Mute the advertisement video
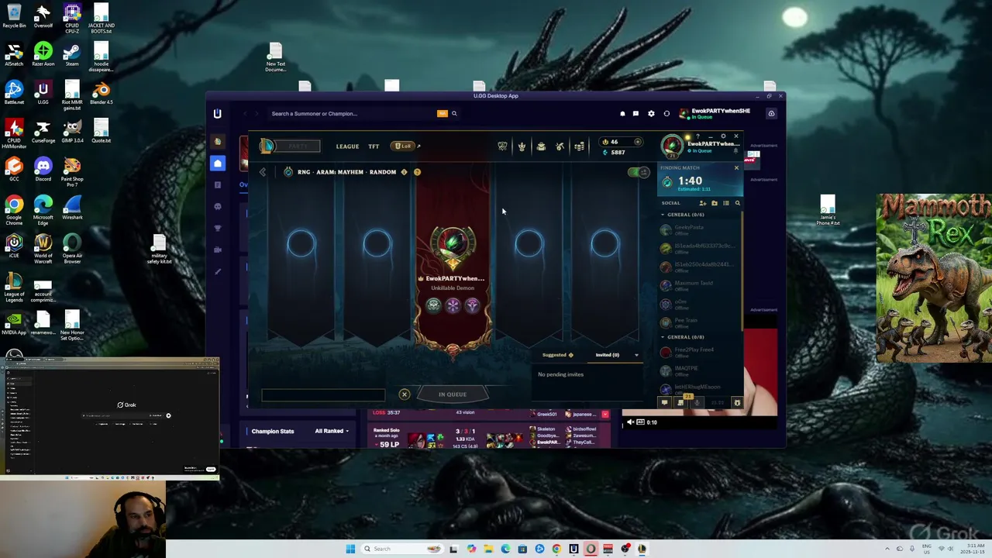 [630, 422]
